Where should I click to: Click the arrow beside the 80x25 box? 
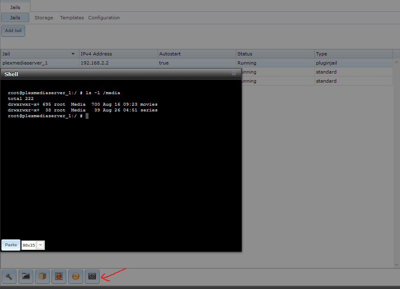coord(40,245)
